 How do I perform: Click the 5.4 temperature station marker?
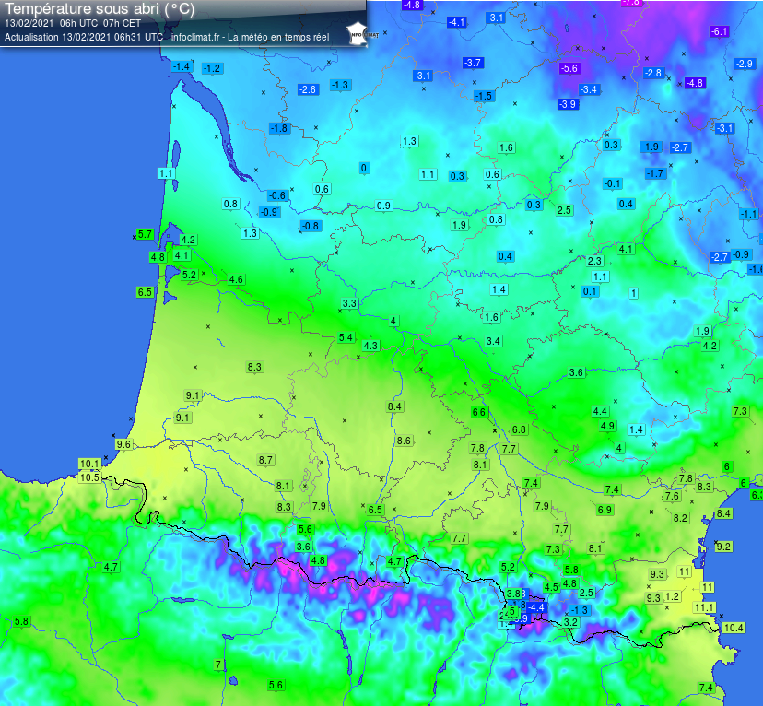[x=346, y=338]
